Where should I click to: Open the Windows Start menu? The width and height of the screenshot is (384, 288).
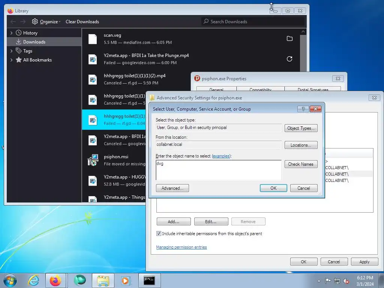pyautogui.click(x=10, y=280)
